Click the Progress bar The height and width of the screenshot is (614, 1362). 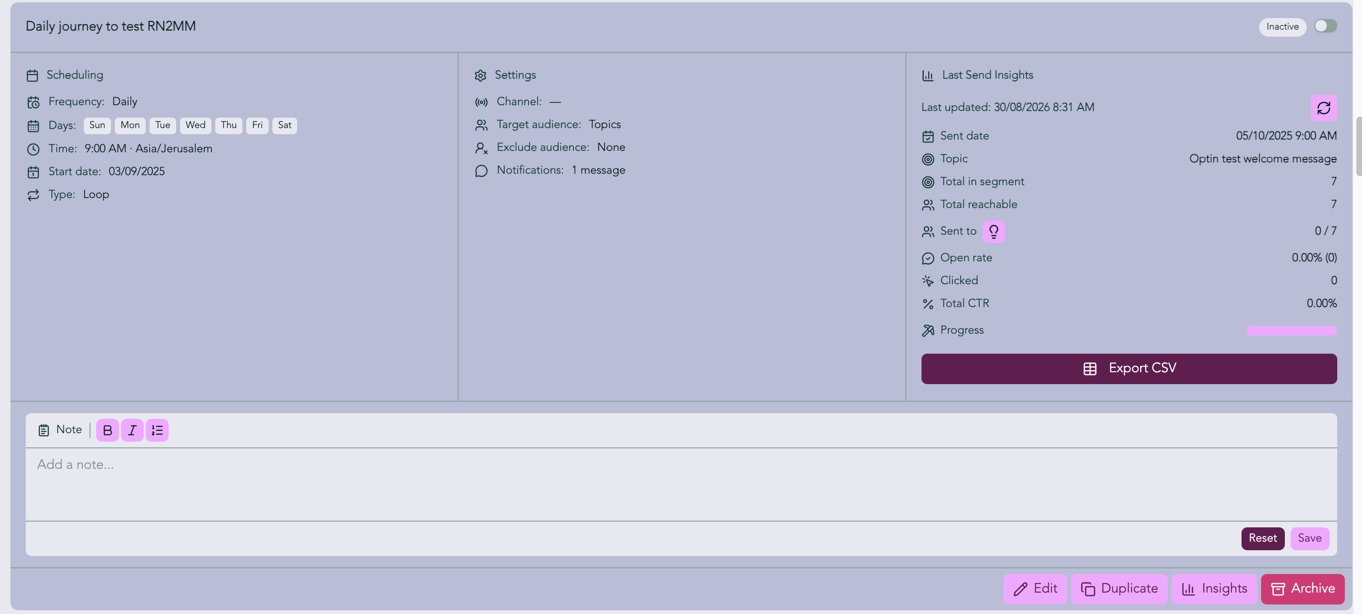(1291, 331)
